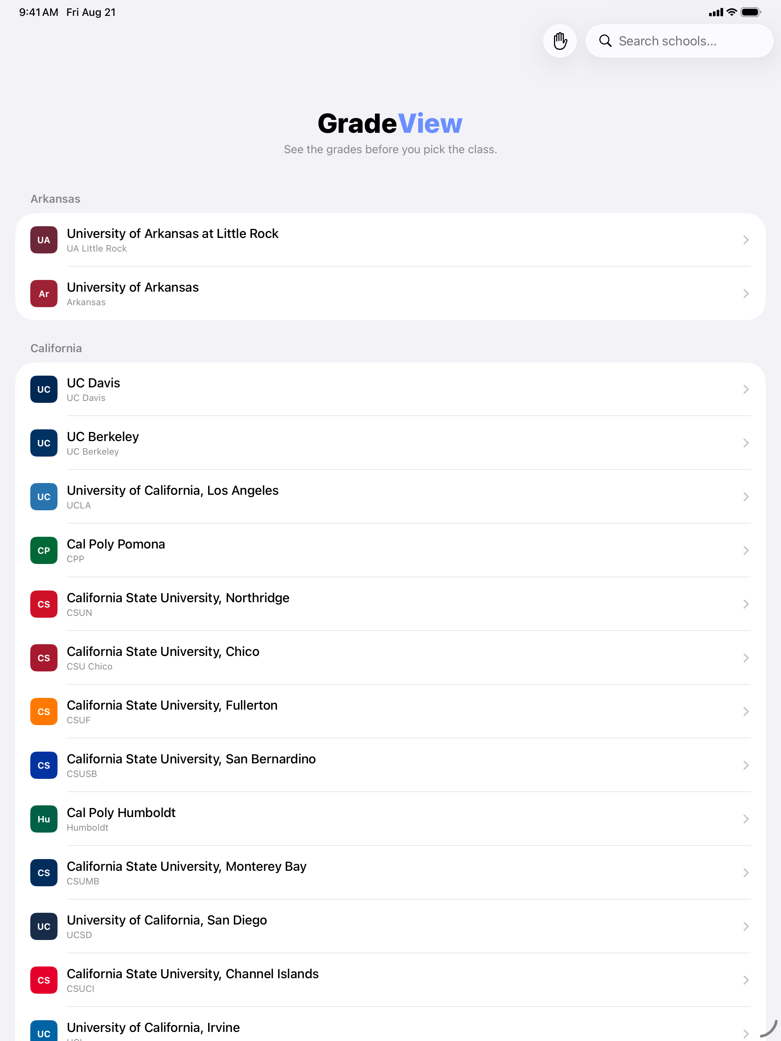Click chevron on UC Berkeley row

pos(746,443)
